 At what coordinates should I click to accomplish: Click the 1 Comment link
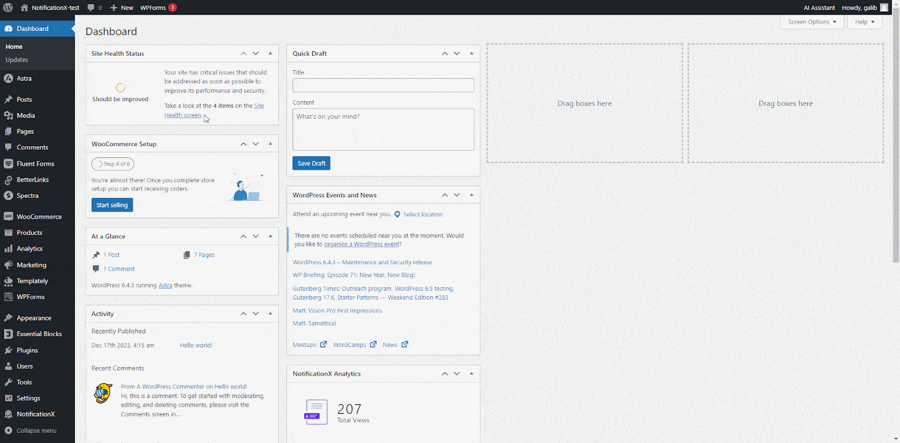(x=119, y=269)
